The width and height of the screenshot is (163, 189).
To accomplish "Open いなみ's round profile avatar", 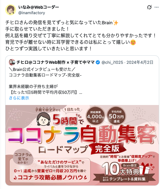I will pos(11,10).
